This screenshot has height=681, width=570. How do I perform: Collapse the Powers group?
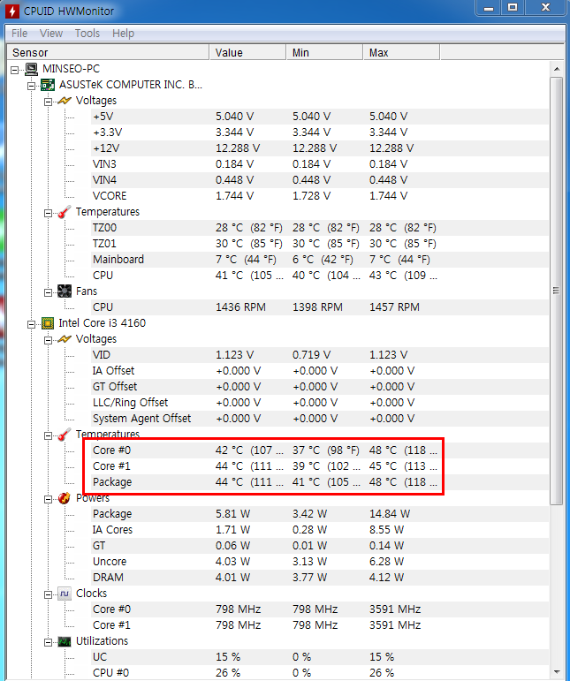tap(49, 499)
